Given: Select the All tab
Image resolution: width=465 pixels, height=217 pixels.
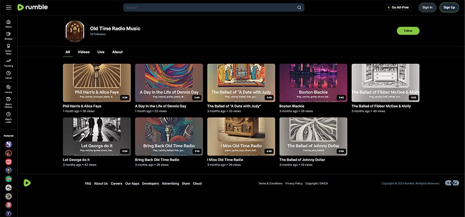Looking at the screenshot, I should click(x=67, y=52).
